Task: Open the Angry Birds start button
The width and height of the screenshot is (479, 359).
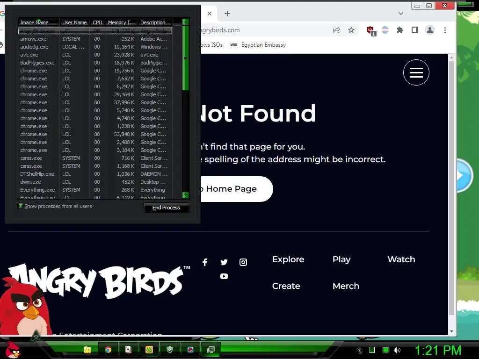Action: [12, 350]
